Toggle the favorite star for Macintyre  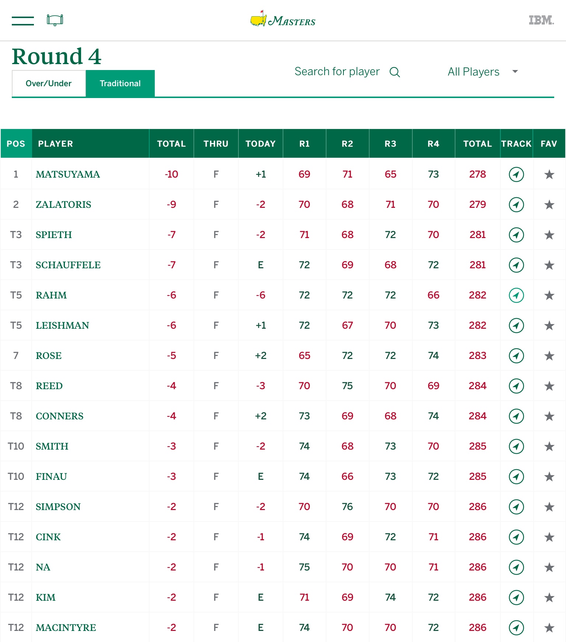point(549,627)
